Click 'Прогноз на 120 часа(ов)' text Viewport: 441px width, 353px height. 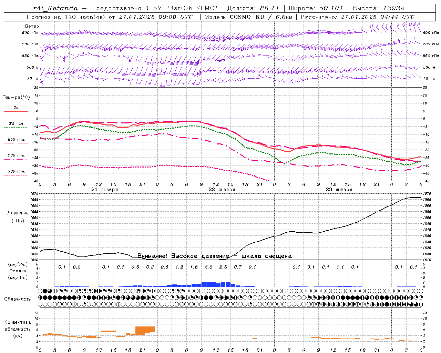coord(66,17)
